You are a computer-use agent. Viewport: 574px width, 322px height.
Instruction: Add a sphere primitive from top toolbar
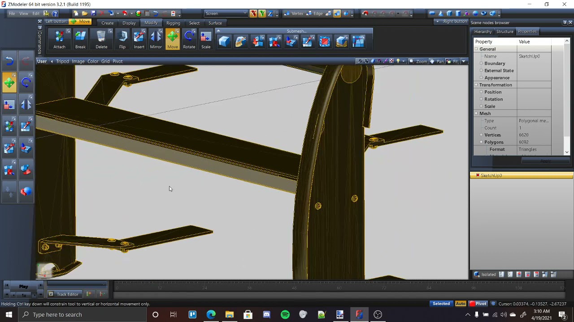475,13
